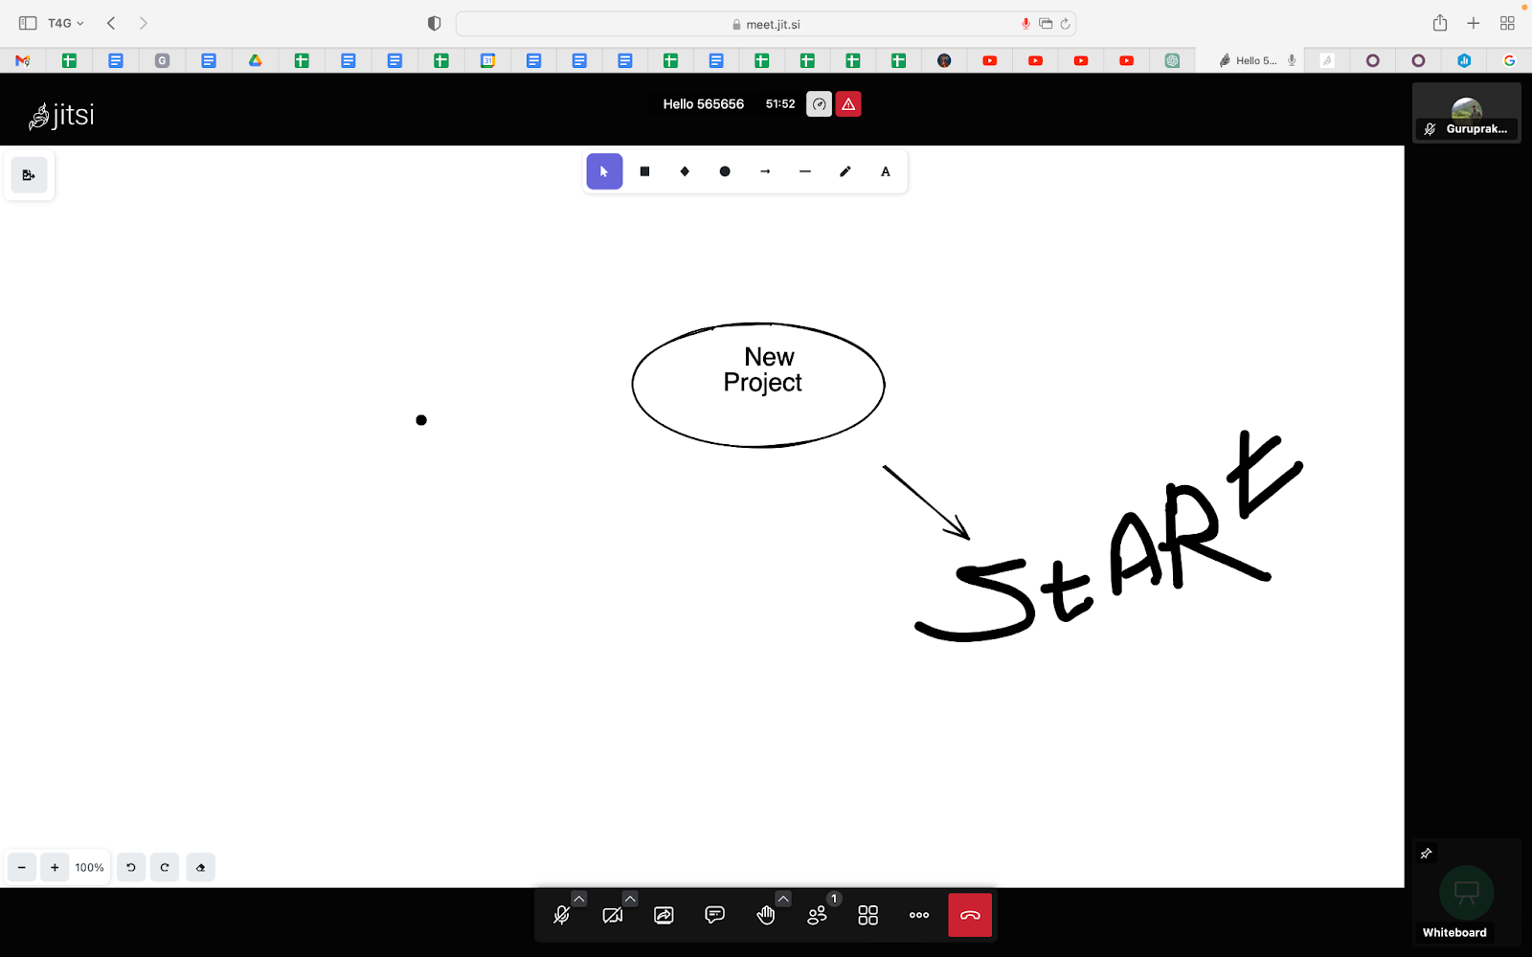Viewport: 1532px width, 957px height.
Task: Unpin the Whiteboard tile pin icon
Action: click(x=1426, y=853)
